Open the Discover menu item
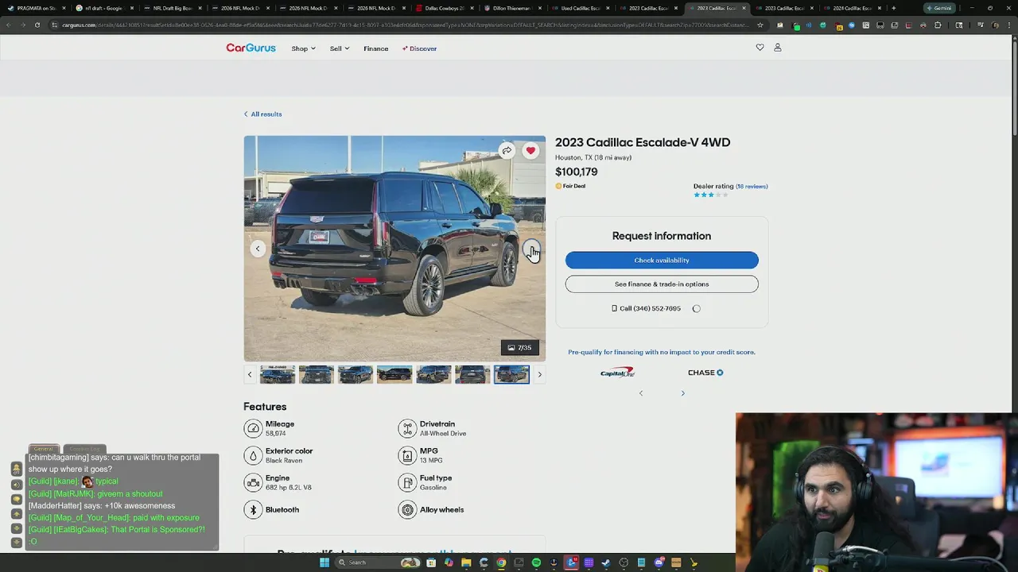Image resolution: width=1018 pixels, height=572 pixels. click(x=420, y=48)
